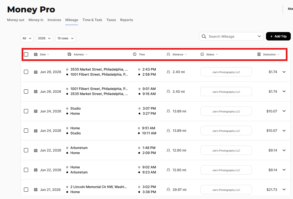Click Joe's Photography LLC on Jun 21 row

click(226, 190)
